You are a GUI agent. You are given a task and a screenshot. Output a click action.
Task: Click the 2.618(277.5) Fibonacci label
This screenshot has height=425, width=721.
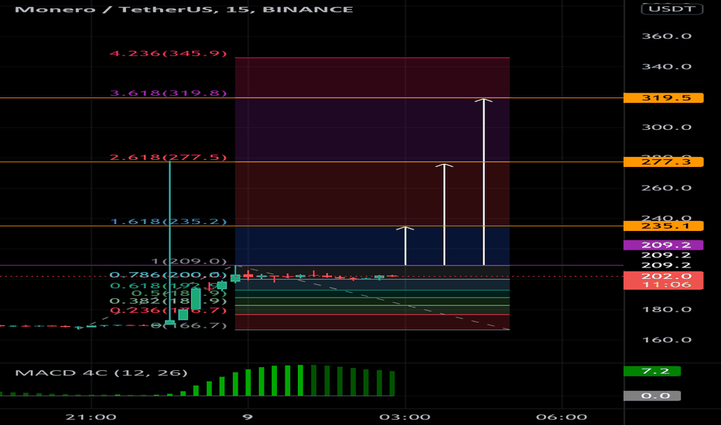tap(169, 158)
